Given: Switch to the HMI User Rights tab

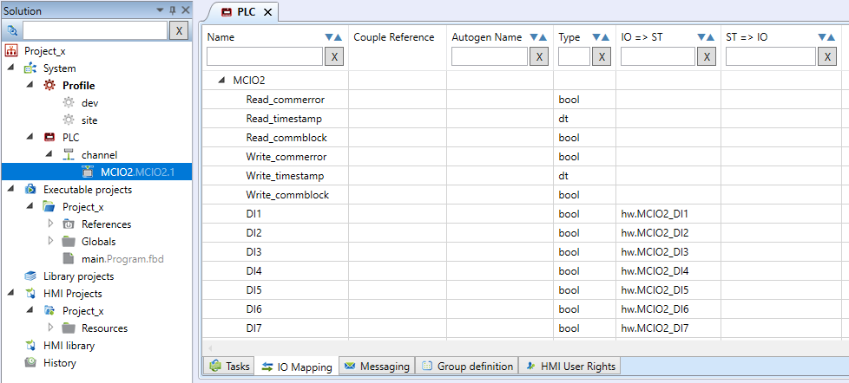Looking at the screenshot, I should (569, 366).
